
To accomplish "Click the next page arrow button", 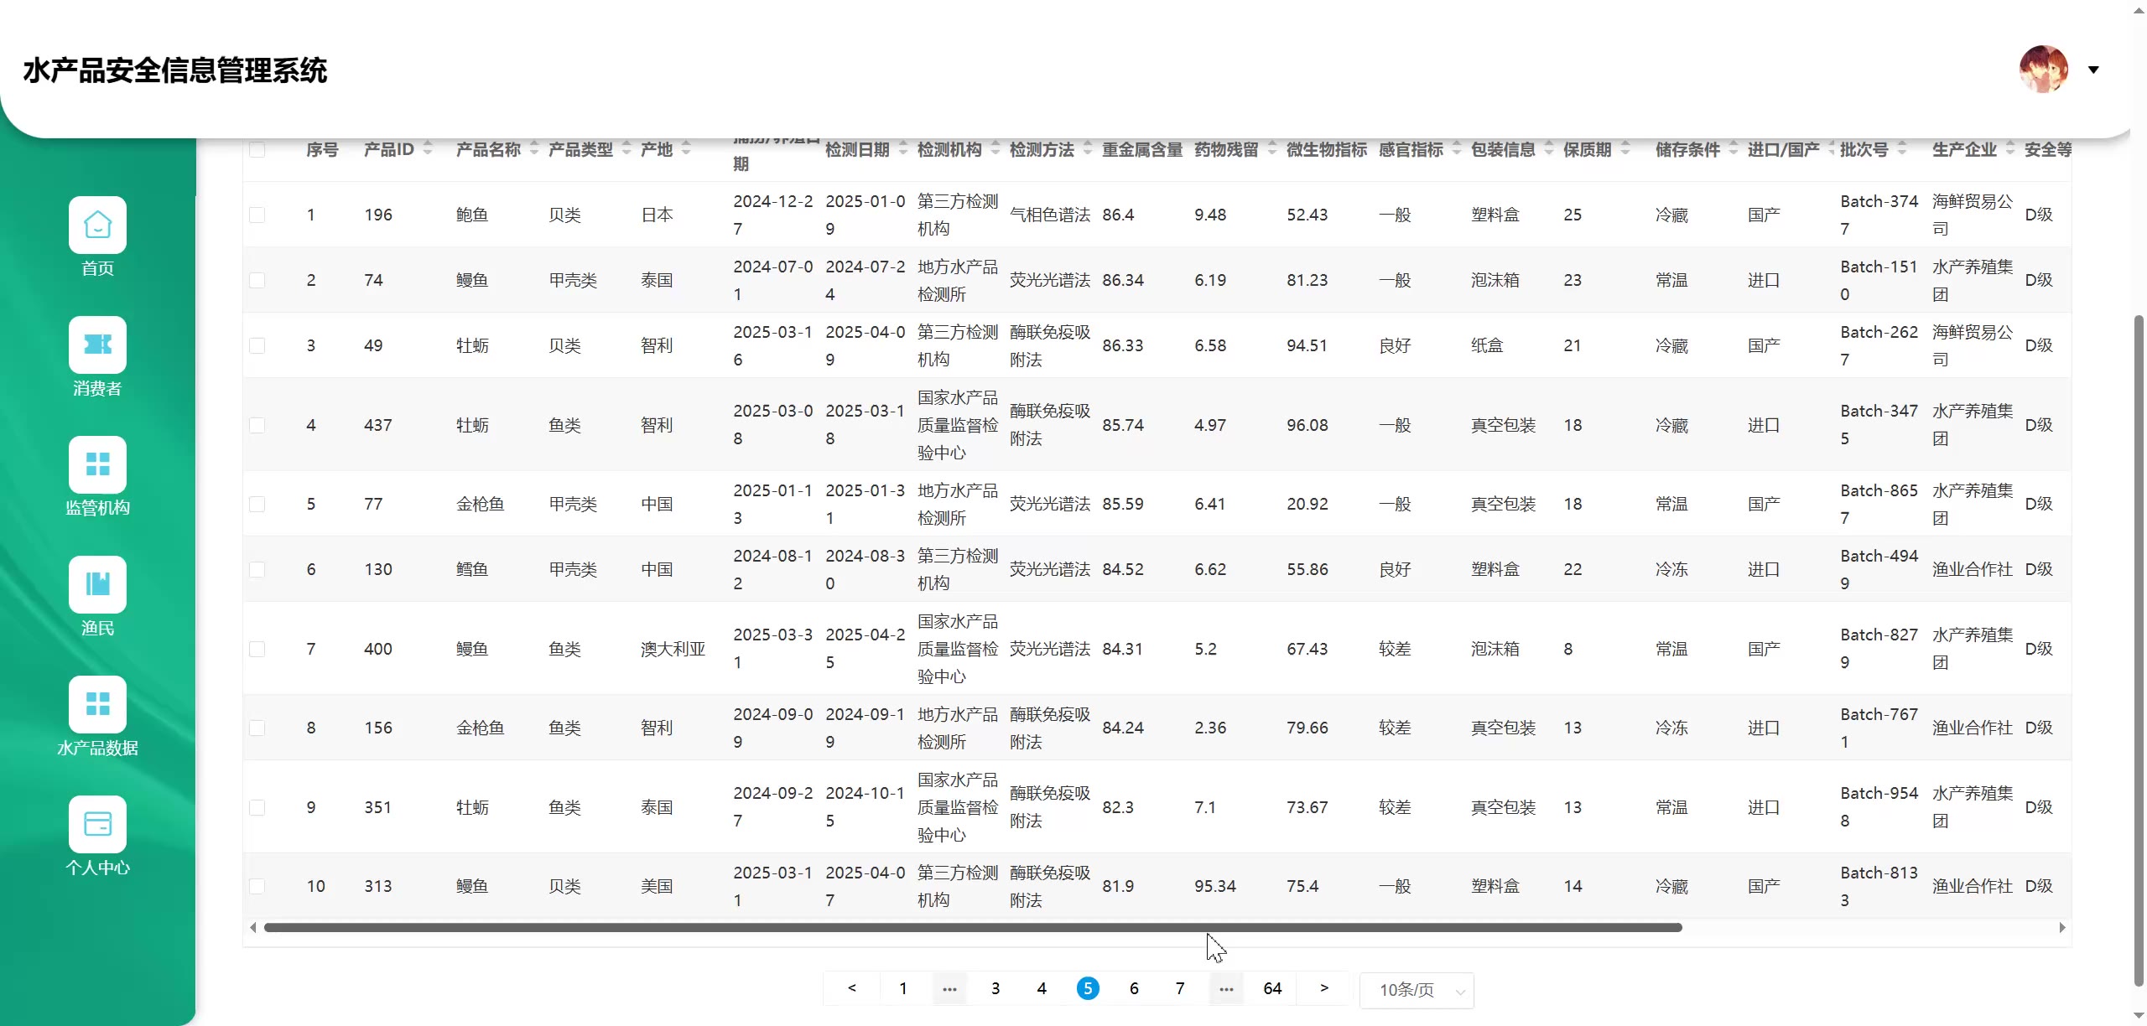I will click(x=1324, y=989).
